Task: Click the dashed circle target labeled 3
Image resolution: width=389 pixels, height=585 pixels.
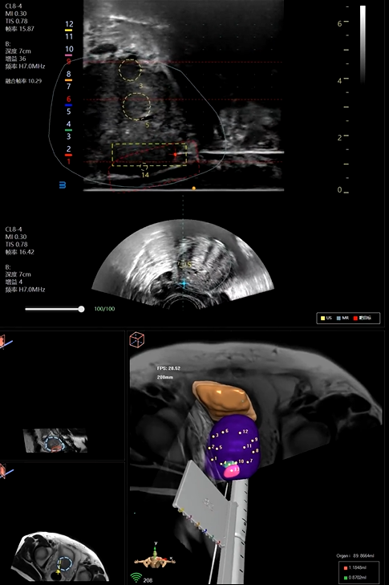Action: click(x=130, y=70)
